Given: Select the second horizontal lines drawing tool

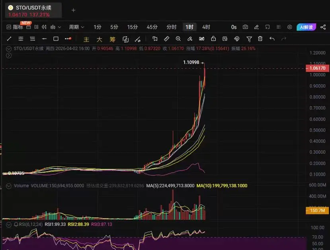Looking at the screenshot, I should coord(32,39).
